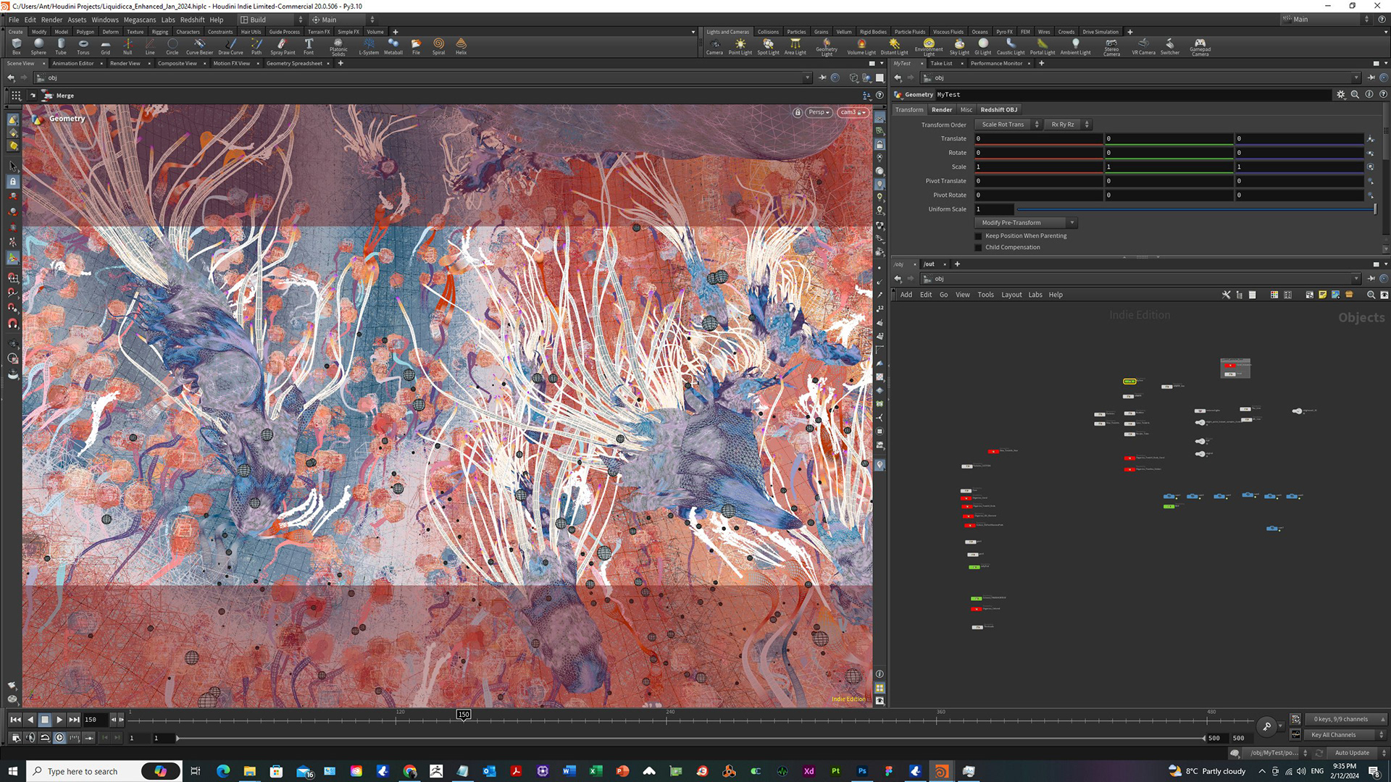Play animation forward
This screenshot has width=1391, height=782.
tap(59, 720)
